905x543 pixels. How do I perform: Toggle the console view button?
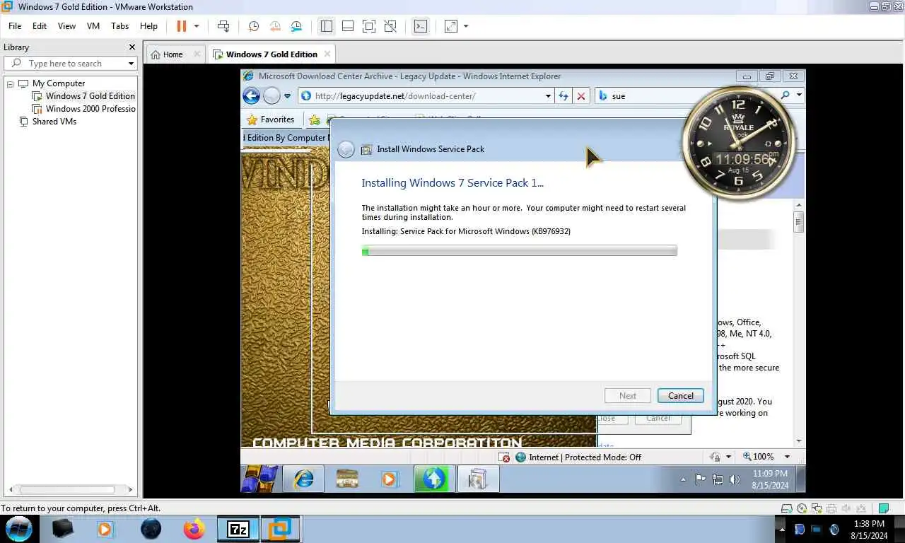click(x=421, y=26)
